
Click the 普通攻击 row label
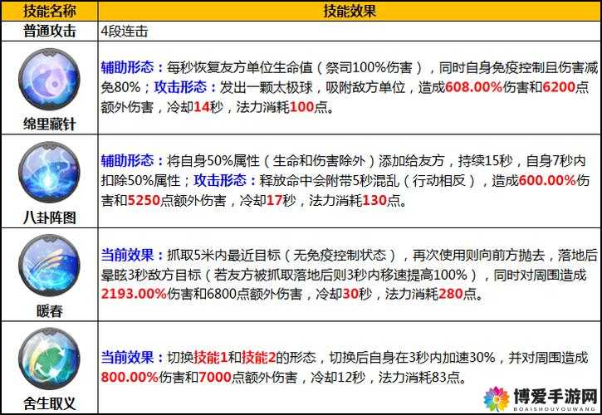pos(50,31)
